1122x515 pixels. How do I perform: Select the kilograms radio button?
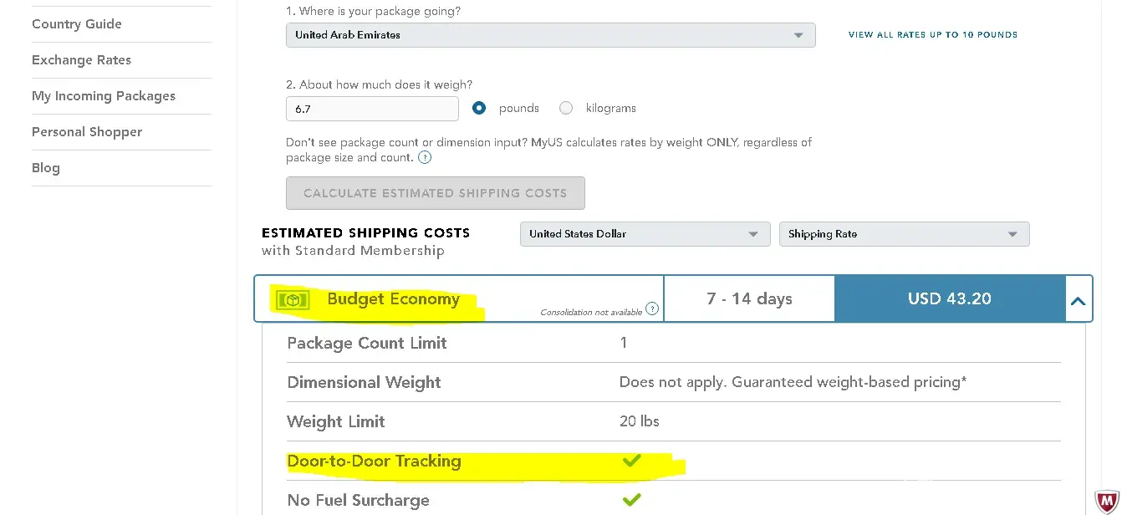(x=566, y=108)
